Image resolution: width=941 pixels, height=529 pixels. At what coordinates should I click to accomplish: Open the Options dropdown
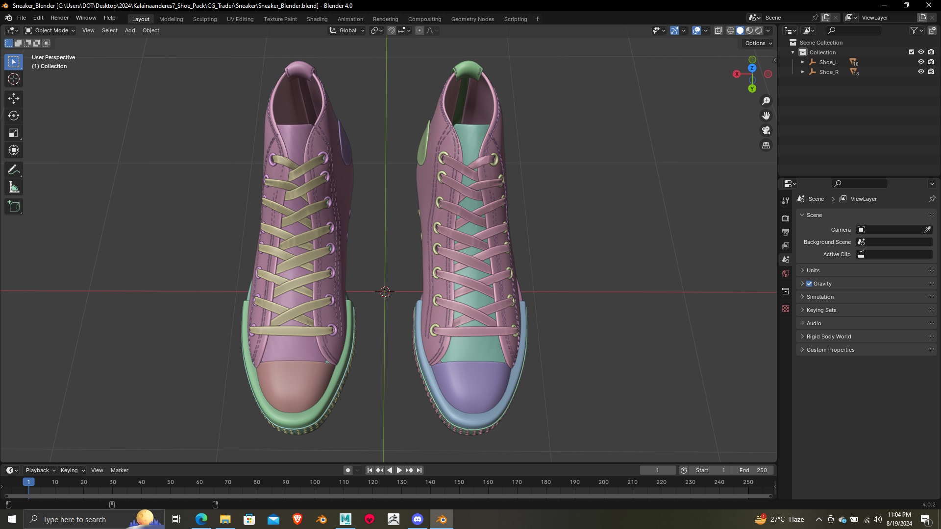coord(758,43)
